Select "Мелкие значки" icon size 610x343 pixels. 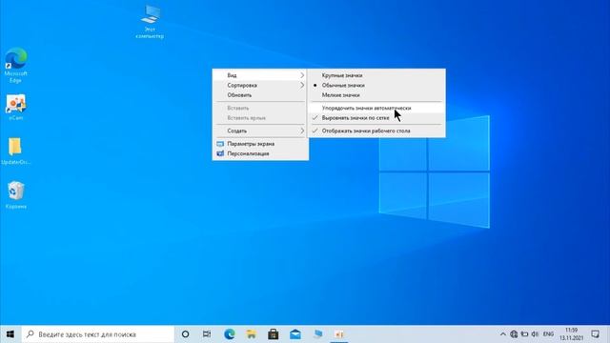click(x=376, y=95)
